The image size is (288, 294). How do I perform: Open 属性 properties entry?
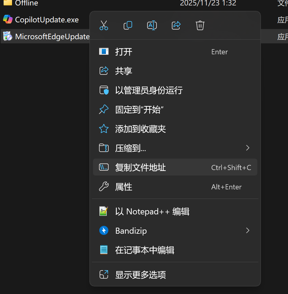[x=124, y=187]
